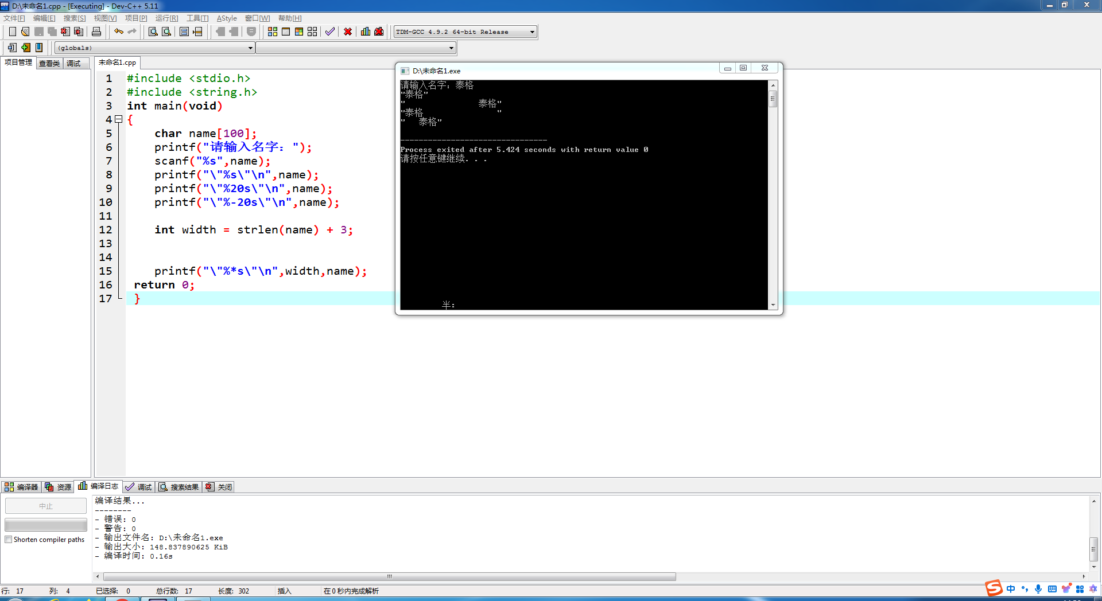The image size is (1102, 601).
Task: Click the Undo toolbar icon
Action: click(119, 32)
